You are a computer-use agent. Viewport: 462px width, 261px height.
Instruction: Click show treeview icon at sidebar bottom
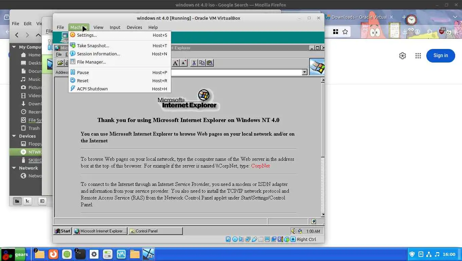(x=28, y=201)
